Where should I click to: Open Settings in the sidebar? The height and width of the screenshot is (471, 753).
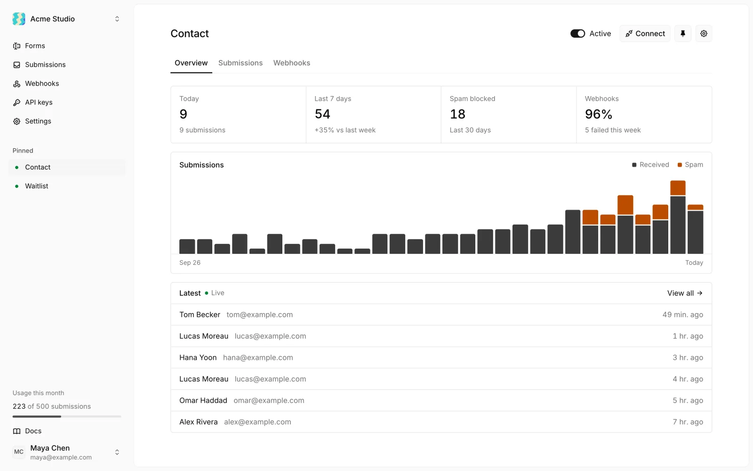(67, 121)
